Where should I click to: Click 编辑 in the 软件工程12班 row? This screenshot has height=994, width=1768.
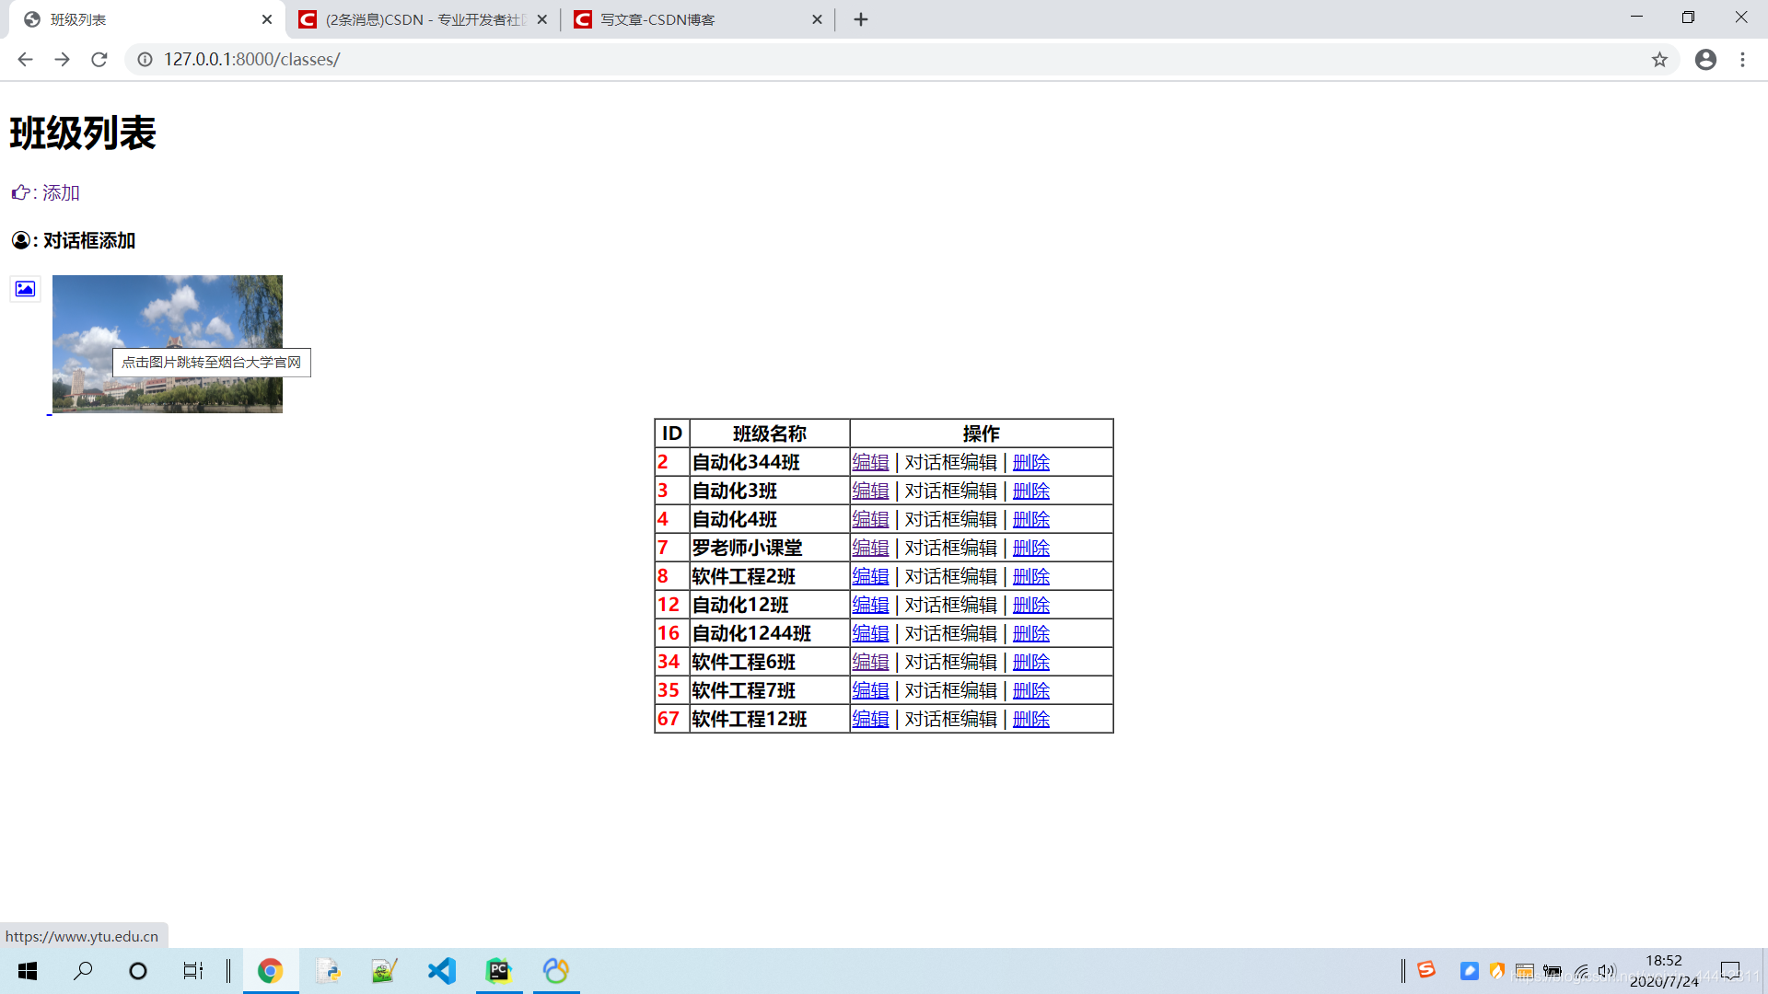click(870, 719)
